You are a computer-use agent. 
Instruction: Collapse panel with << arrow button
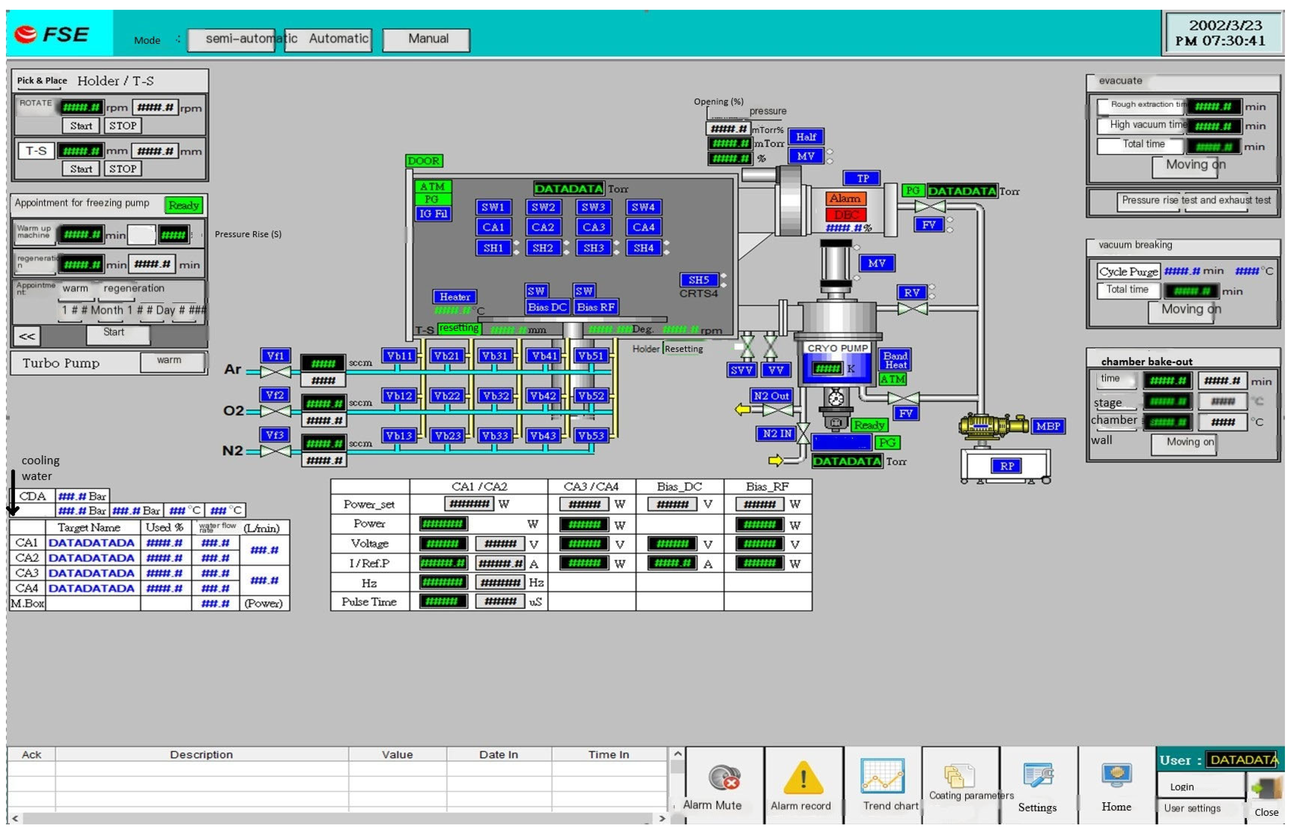(x=27, y=337)
